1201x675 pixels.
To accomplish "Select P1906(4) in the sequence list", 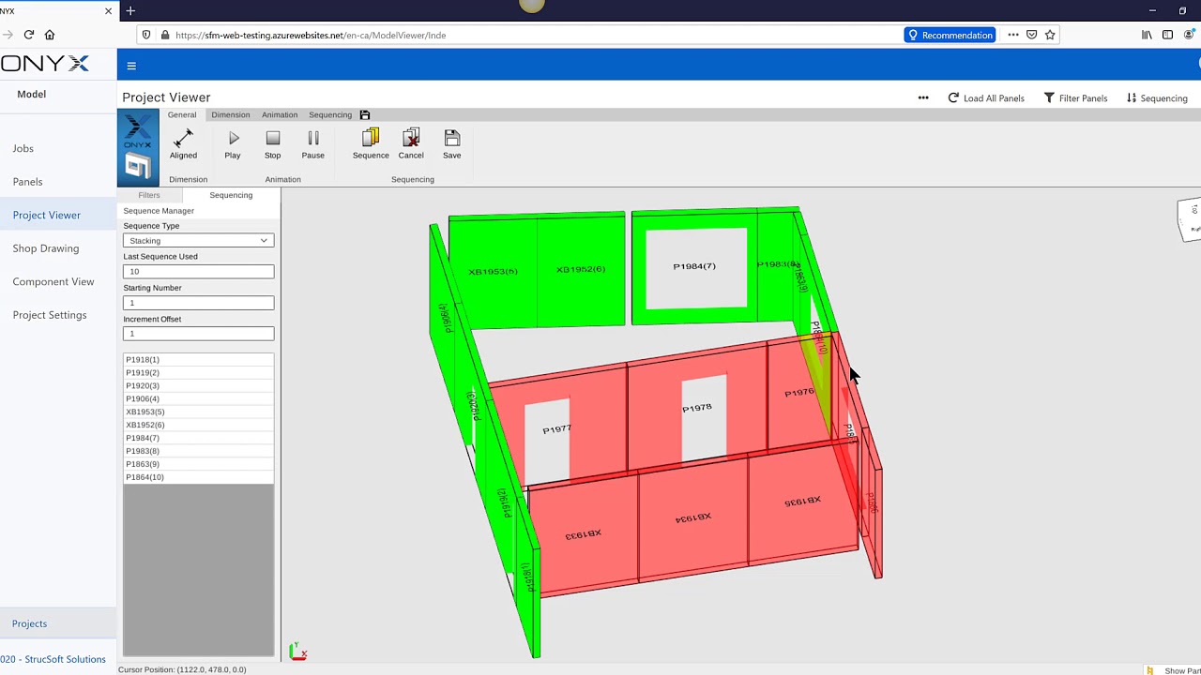I will point(198,399).
